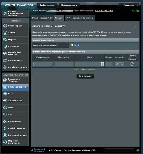Switch to the Маршрут tab
The height and width of the screenshot is (154, 143).
(x=59, y=18)
